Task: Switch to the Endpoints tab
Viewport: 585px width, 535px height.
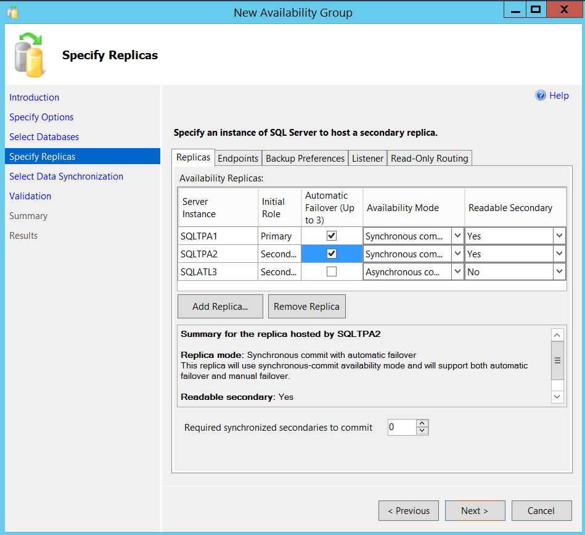Action: 238,158
